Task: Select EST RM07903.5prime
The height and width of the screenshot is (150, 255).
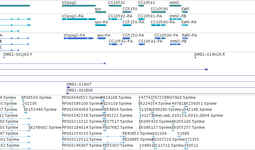Action: tap(180, 98)
